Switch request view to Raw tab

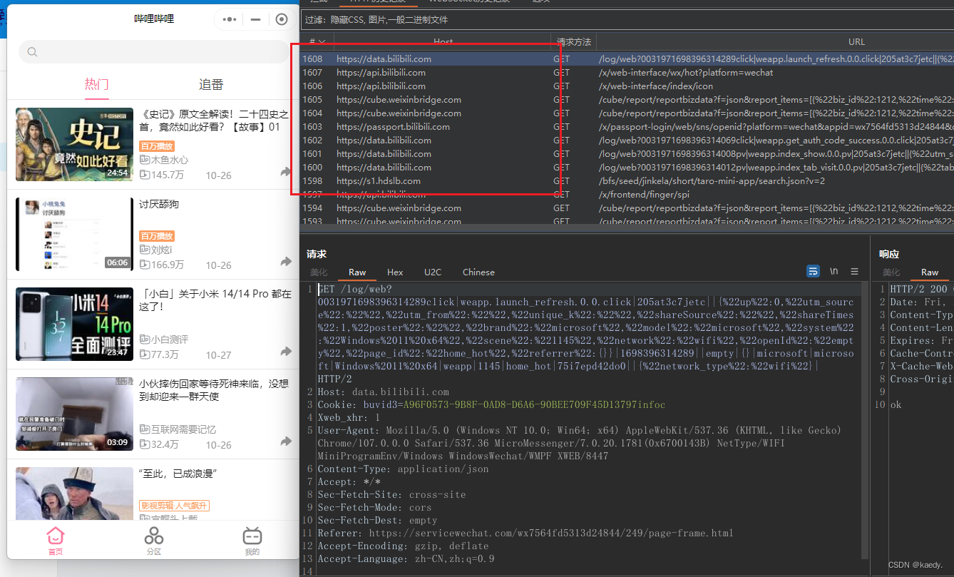[x=357, y=272]
